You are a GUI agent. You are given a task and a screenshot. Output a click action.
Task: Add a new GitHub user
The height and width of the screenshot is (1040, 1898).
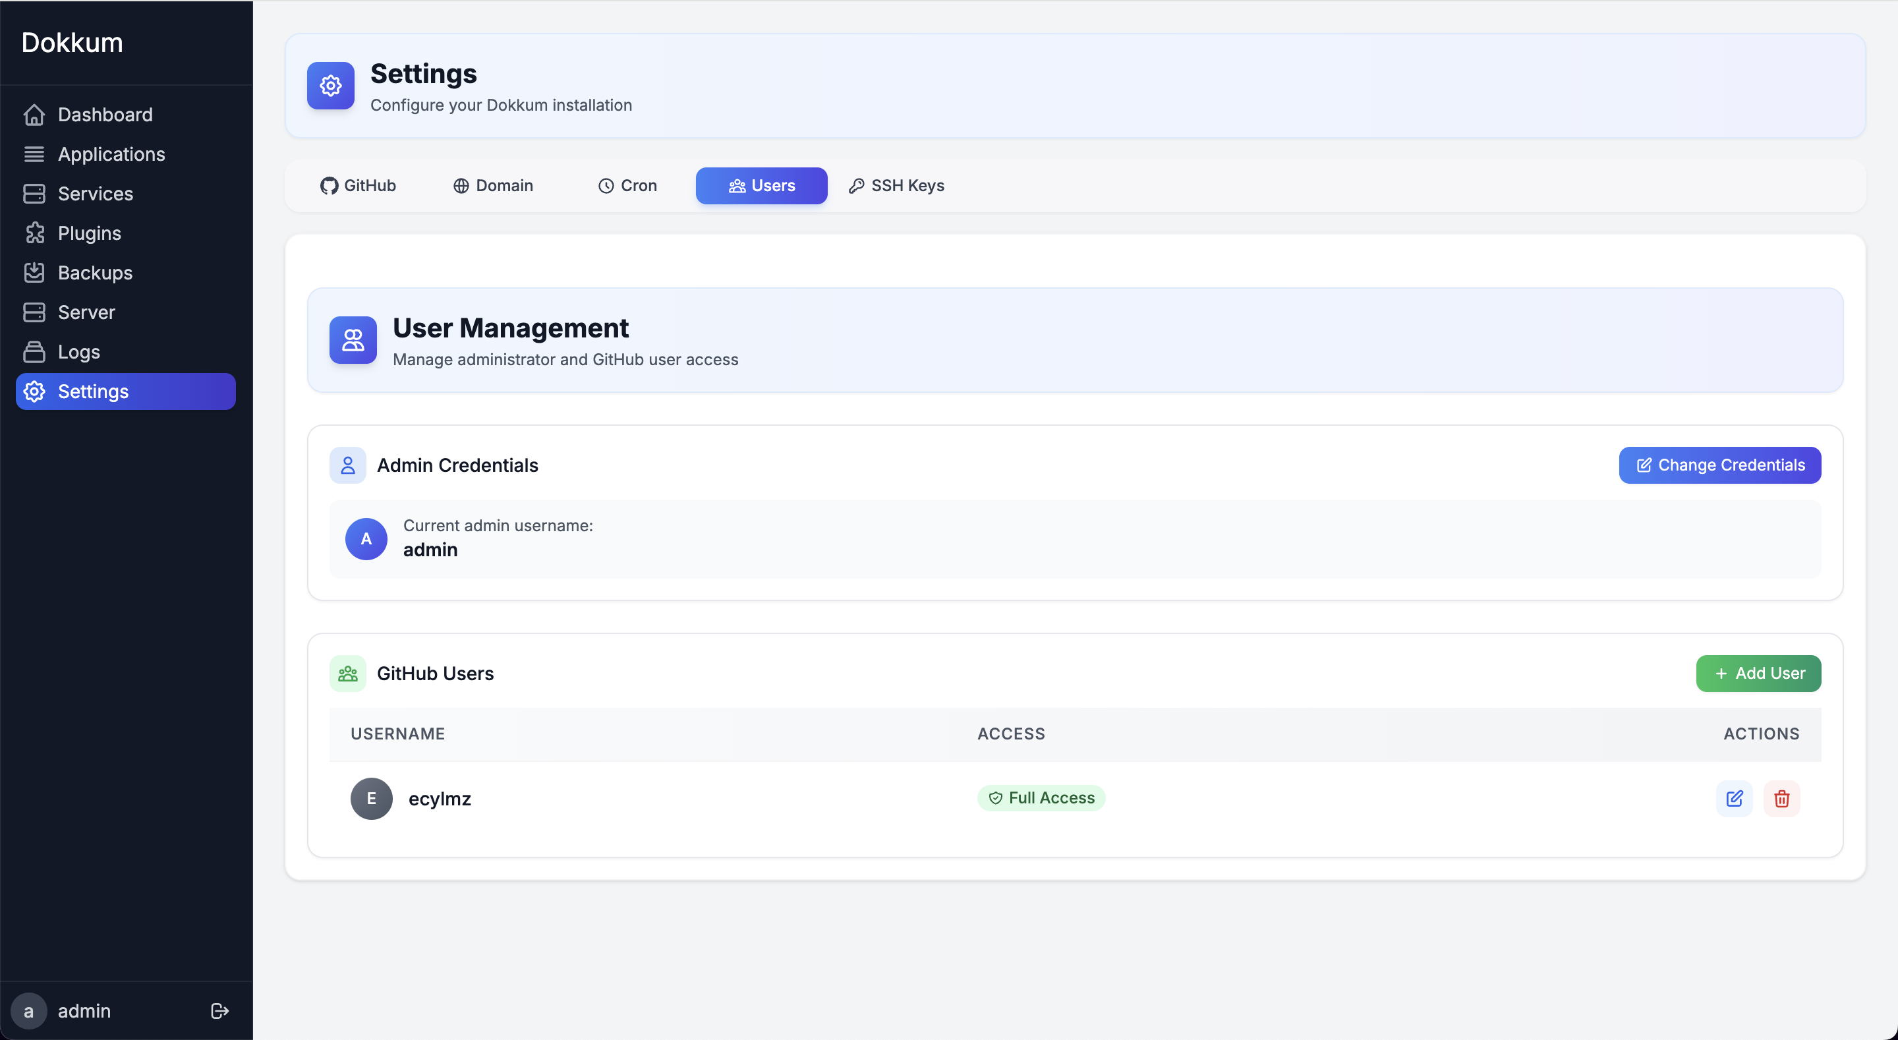[1757, 673]
